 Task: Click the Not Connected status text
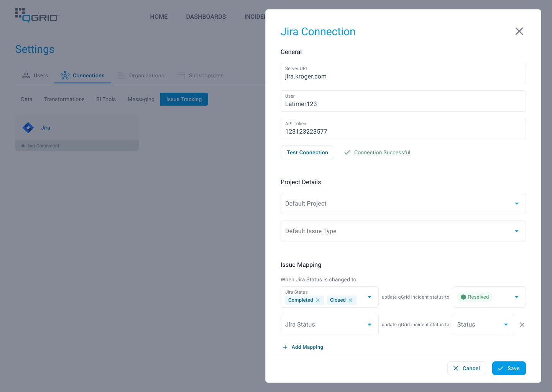click(43, 146)
